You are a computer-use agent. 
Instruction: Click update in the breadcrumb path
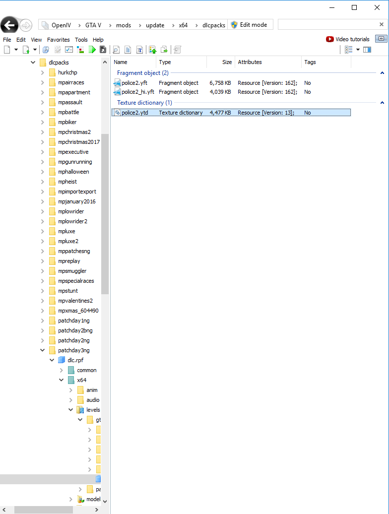pos(155,25)
